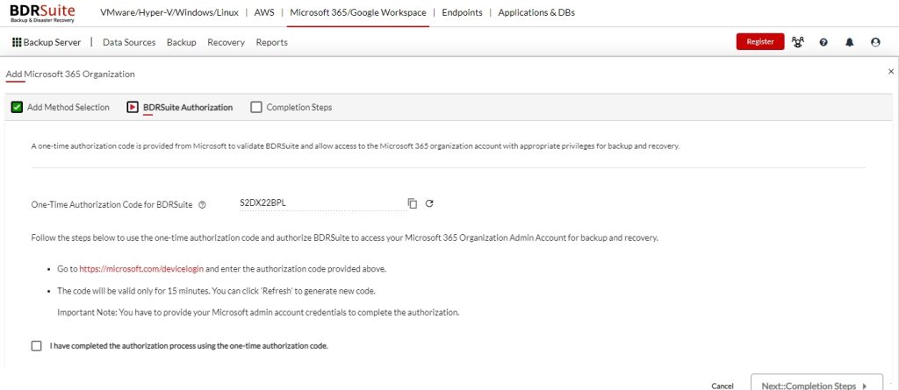899x390 pixels.
Task: Open Microsoft 365/Google Workspace tab
Action: pyautogui.click(x=358, y=12)
